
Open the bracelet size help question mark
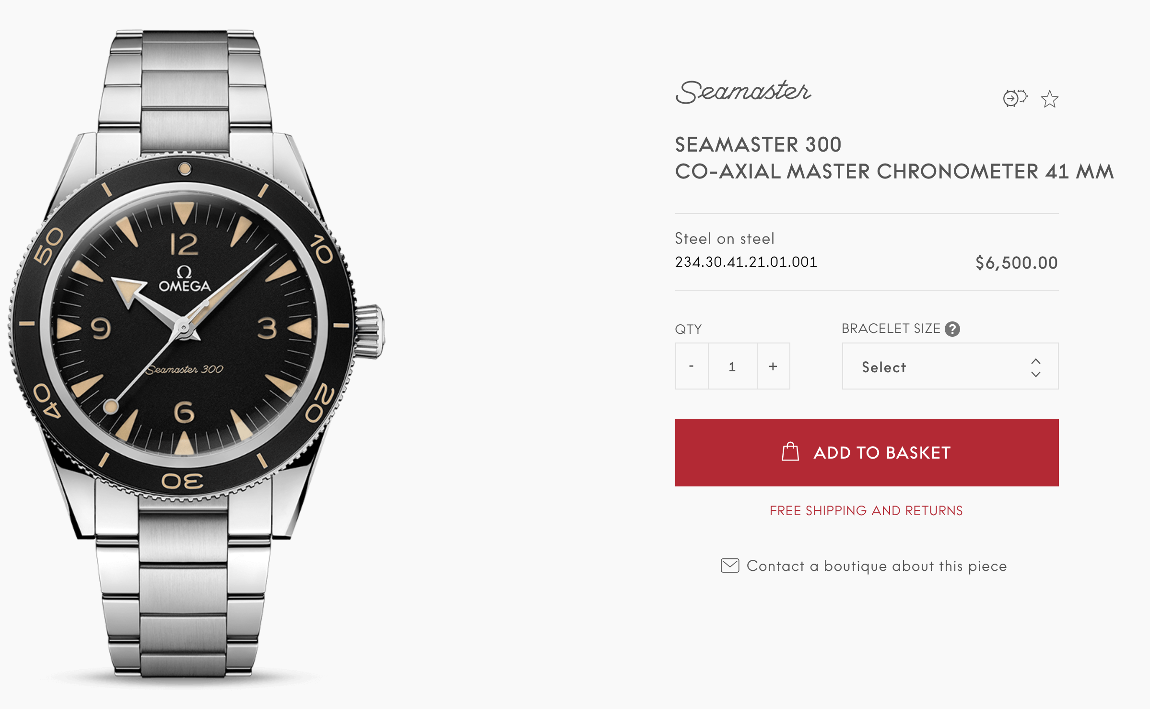952,329
